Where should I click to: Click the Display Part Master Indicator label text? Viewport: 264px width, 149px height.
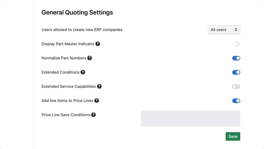coord(68,44)
